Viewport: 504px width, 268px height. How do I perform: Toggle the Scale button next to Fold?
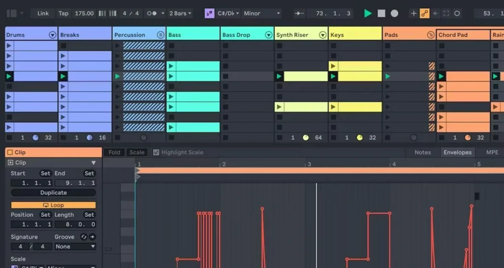tap(137, 152)
